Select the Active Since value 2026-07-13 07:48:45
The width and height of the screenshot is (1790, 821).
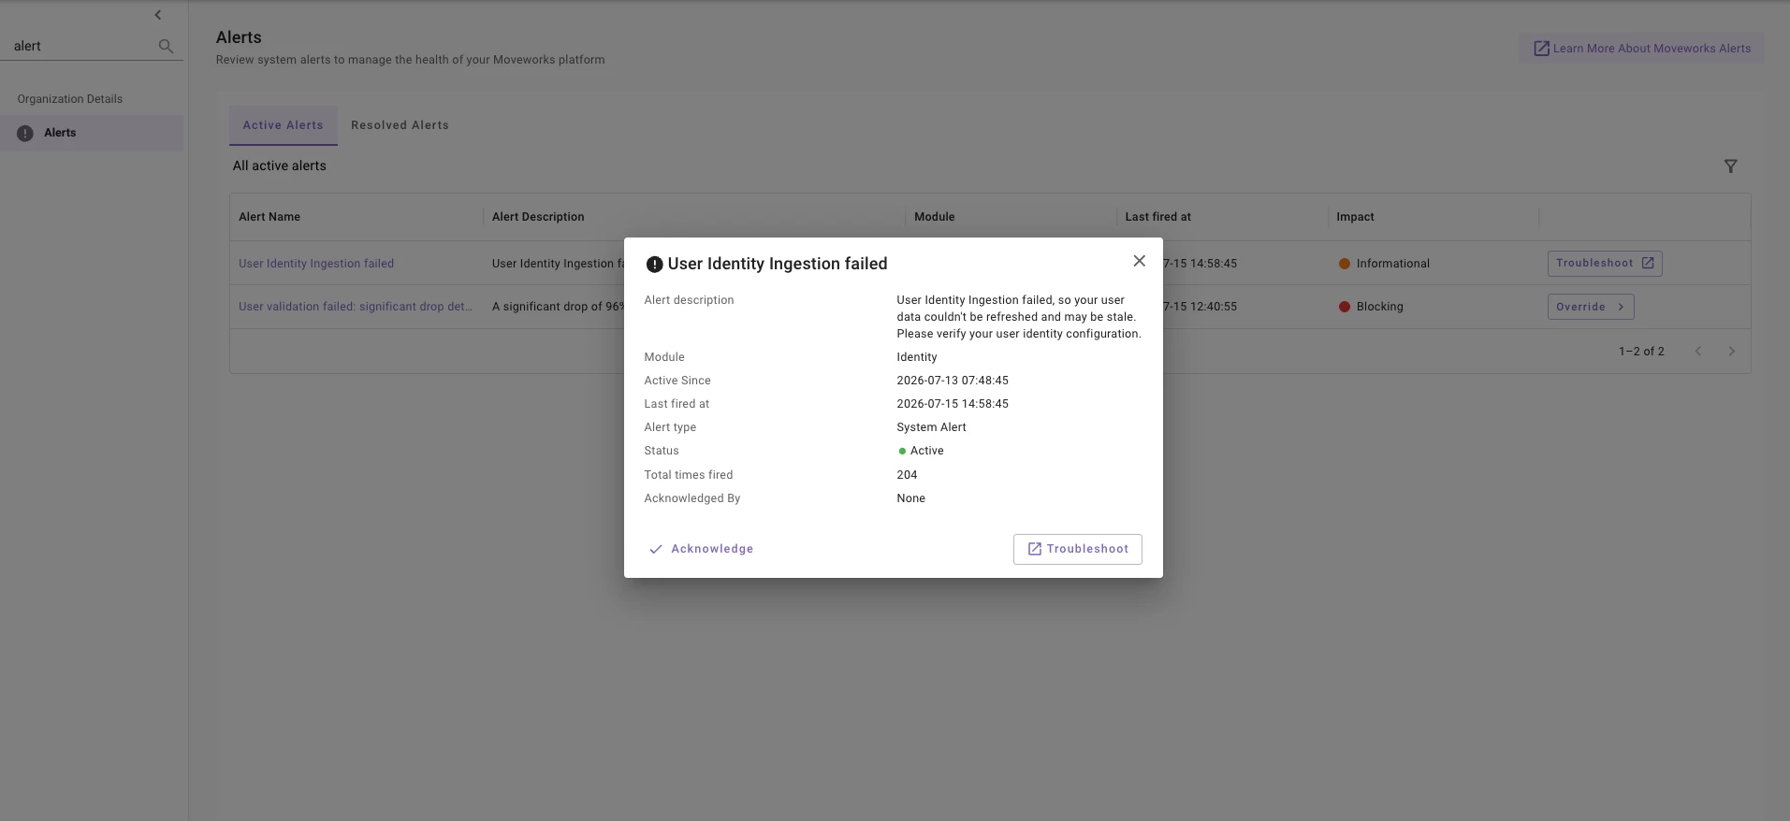click(x=953, y=381)
